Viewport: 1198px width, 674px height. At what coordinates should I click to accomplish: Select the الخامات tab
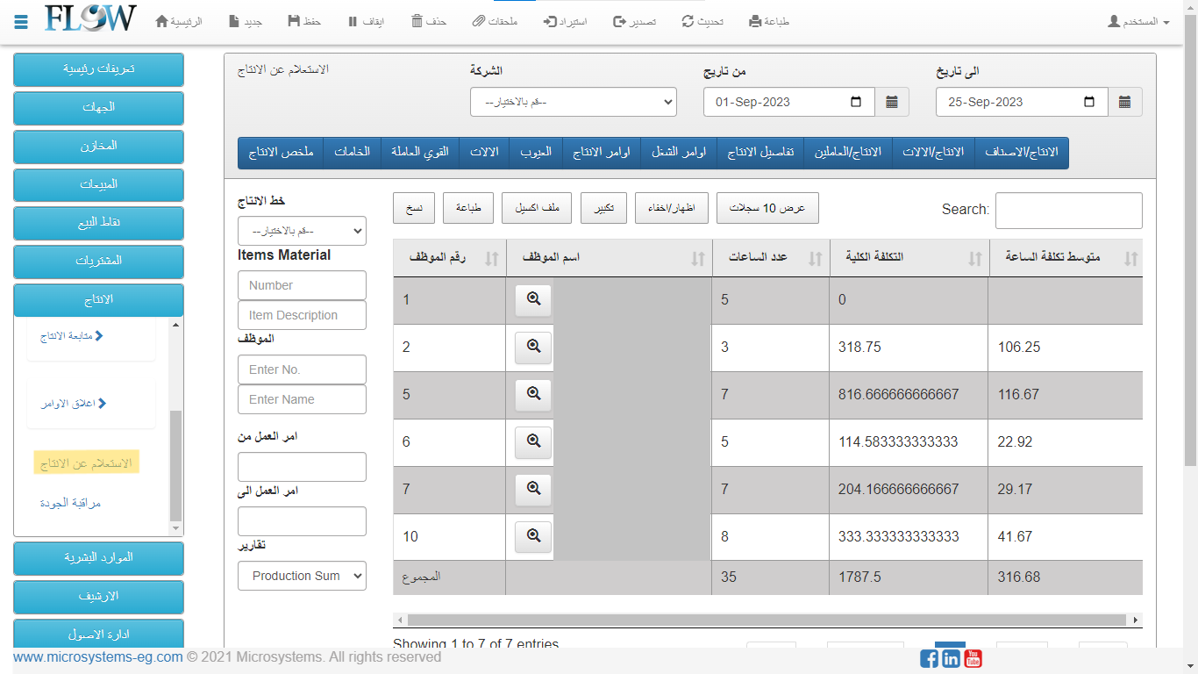(x=353, y=152)
